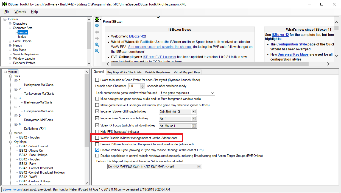
Task: Select ISB42 - Virtual Combat key map
Action: pos(33,146)
